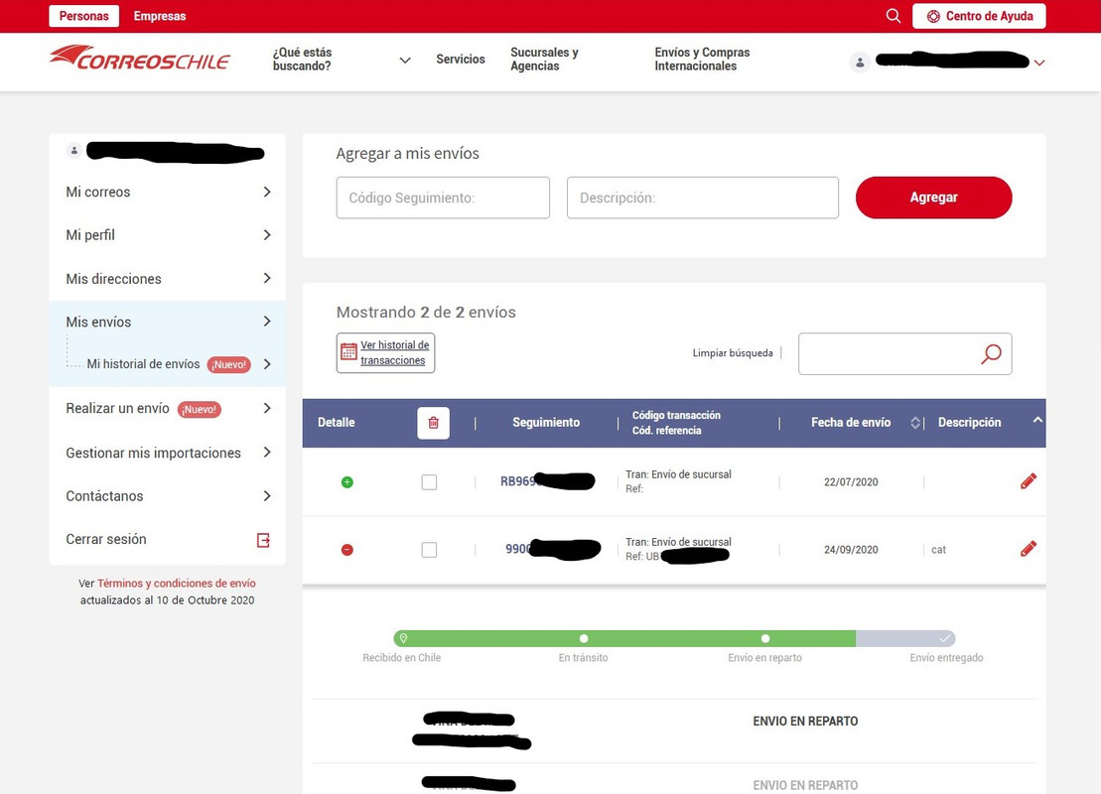Open tracking number starting with 9900

point(553,549)
